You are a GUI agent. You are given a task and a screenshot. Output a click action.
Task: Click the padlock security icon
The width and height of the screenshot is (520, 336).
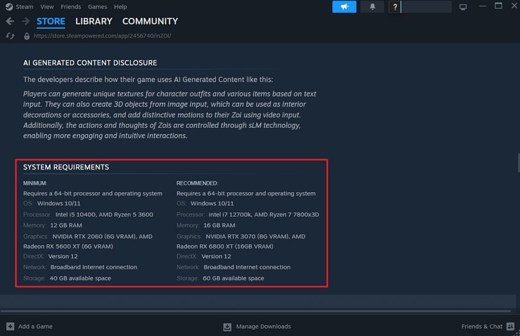27,36
